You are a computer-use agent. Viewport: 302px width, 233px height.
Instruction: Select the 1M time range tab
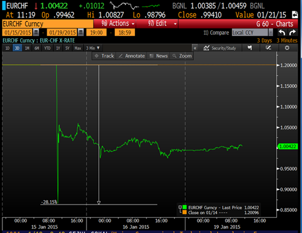click(26, 48)
